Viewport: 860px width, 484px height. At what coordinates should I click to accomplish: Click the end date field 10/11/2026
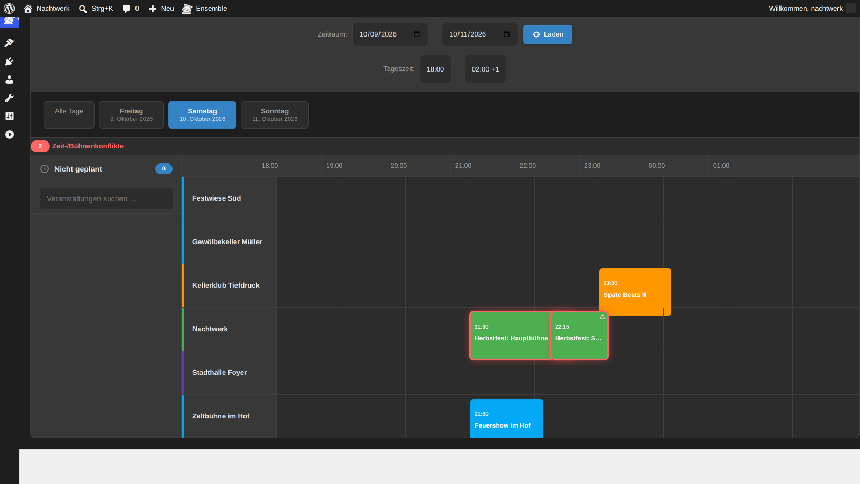[x=479, y=34]
